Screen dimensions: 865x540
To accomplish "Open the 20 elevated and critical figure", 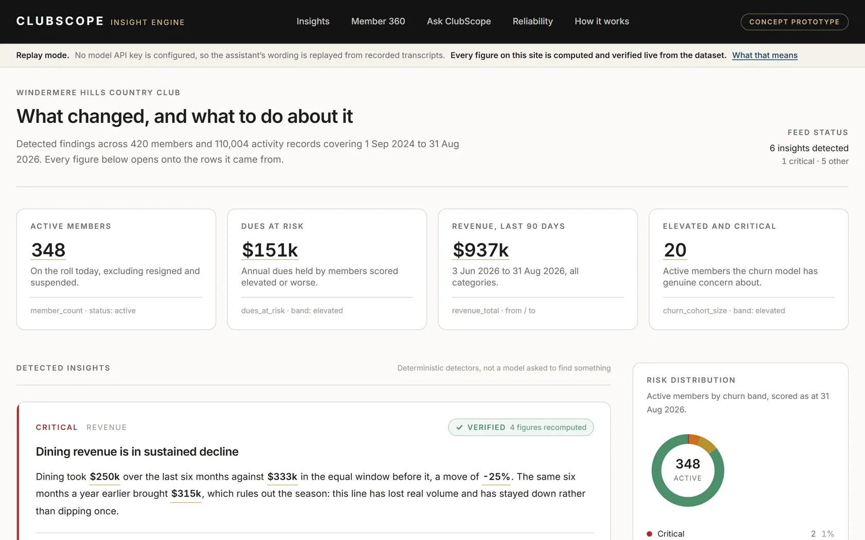I will click(675, 250).
